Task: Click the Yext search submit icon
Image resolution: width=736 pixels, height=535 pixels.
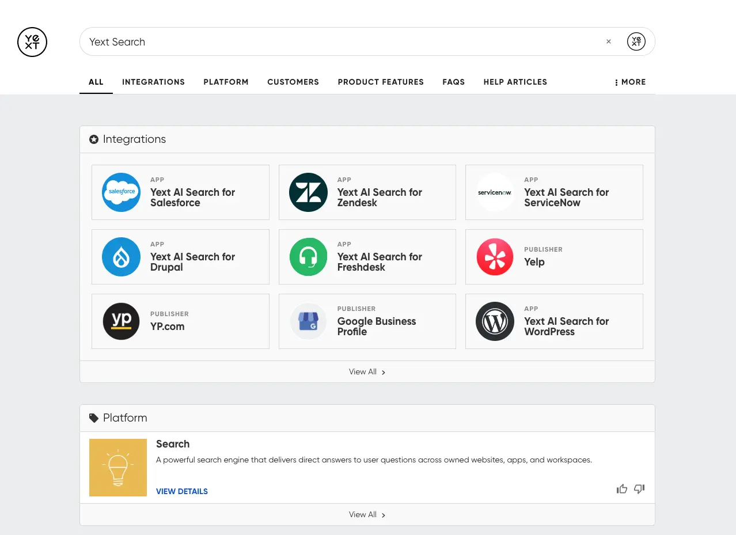Action: [x=636, y=41]
